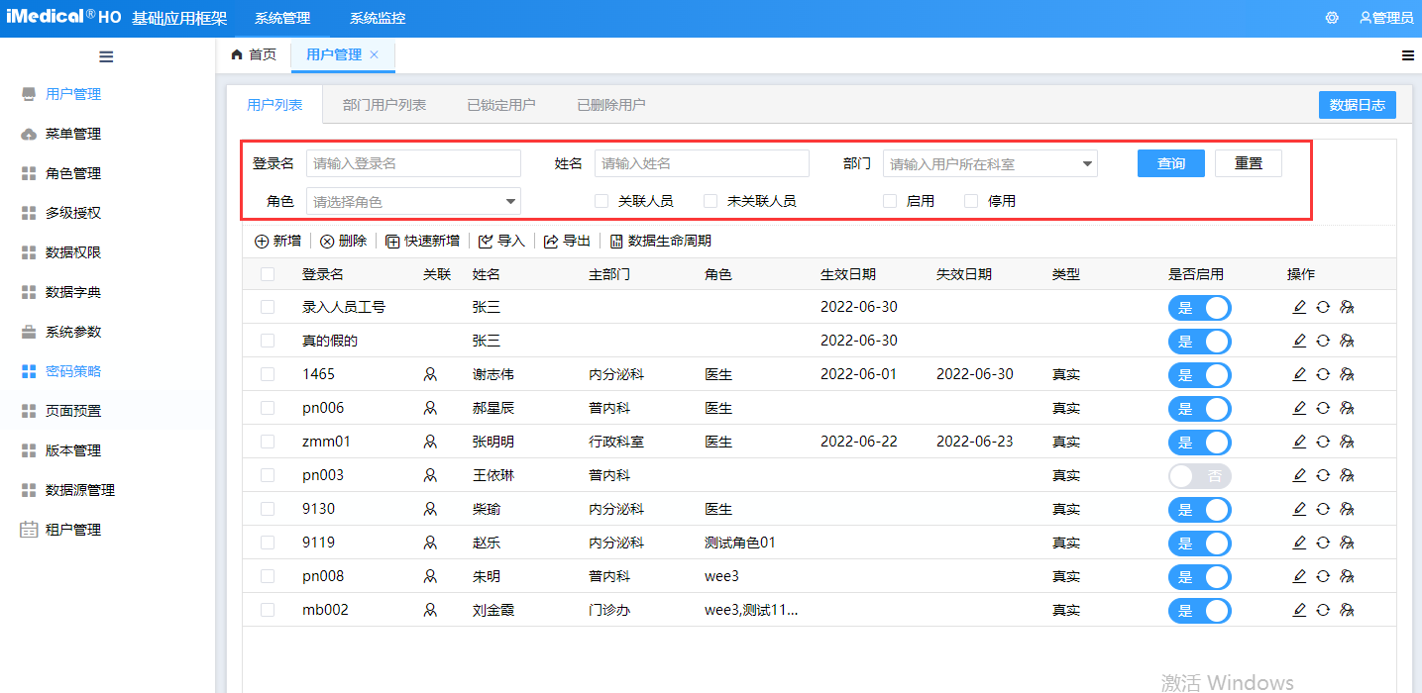Open the settings gear in top bar
Screen dimensions: 1422x693
point(1331,17)
